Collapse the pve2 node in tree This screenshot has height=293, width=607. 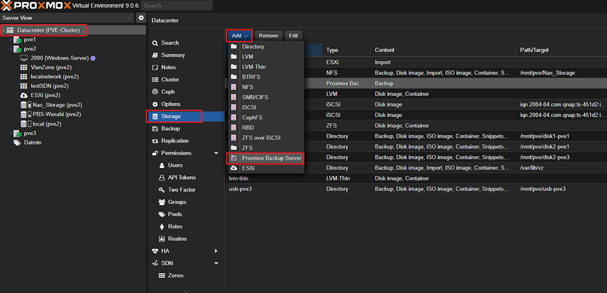(10, 49)
